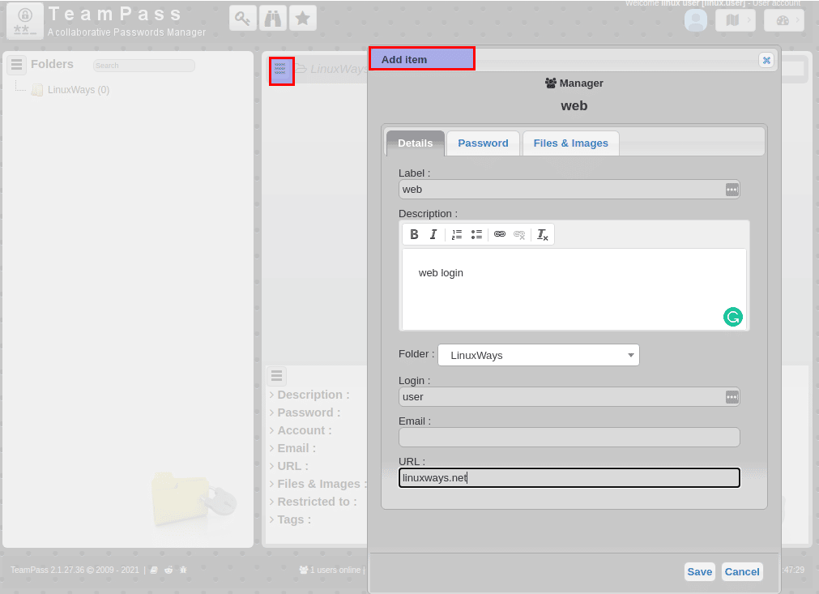
Task: Click the 'Add item' dialog title
Action: (403, 59)
